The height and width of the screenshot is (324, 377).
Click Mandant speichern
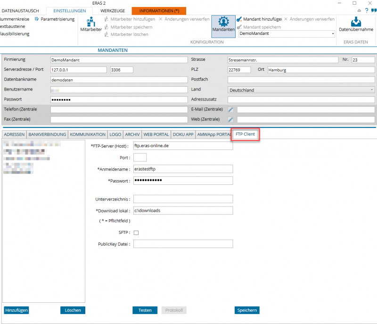point(259,27)
